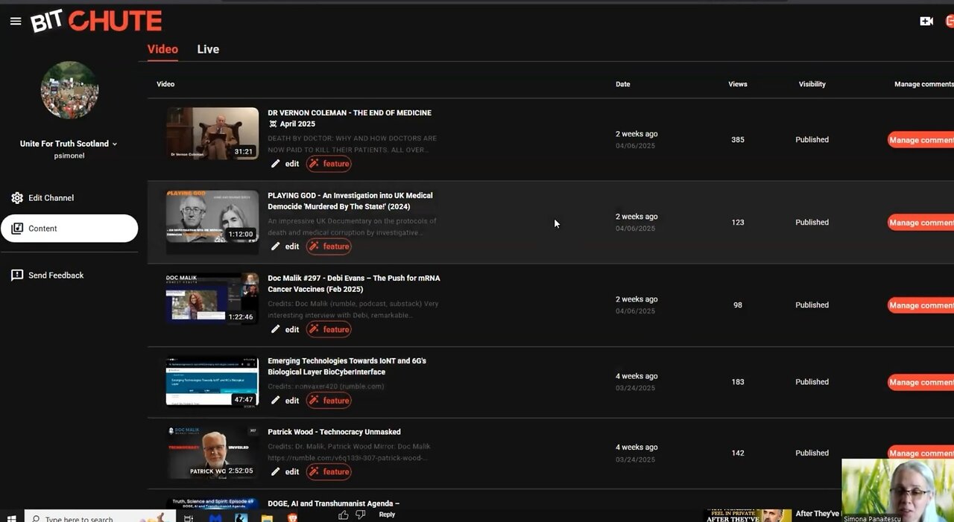Click the upload video camera icon
This screenshot has height=522, width=954.
pos(926,22)
